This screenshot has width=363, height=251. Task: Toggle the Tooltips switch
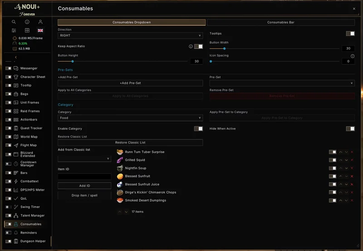point(350,34)
